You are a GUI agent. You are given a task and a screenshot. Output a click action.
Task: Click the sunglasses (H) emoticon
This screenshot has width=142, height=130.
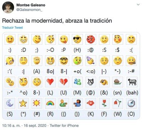coord(77,39)
